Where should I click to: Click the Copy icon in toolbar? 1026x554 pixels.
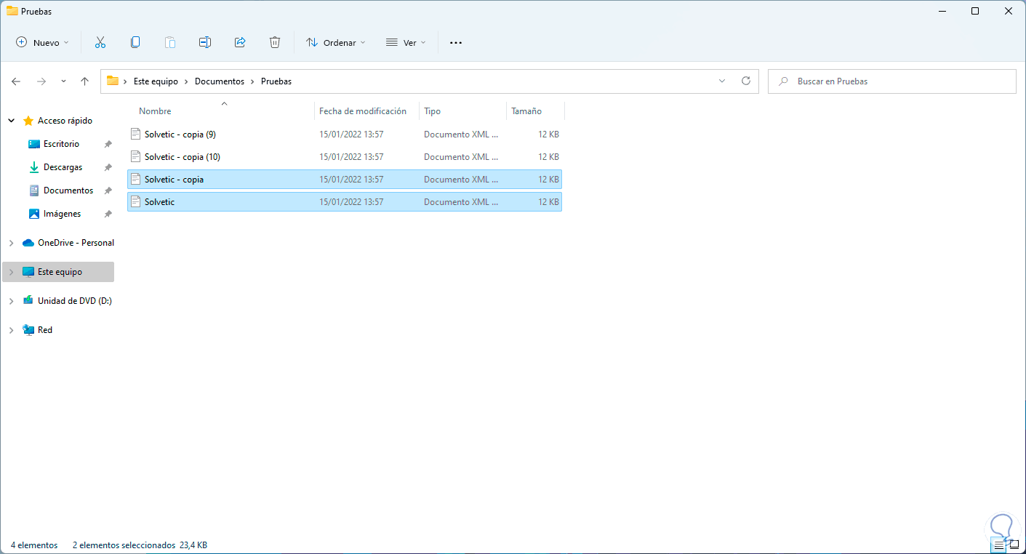pos(135,42)
